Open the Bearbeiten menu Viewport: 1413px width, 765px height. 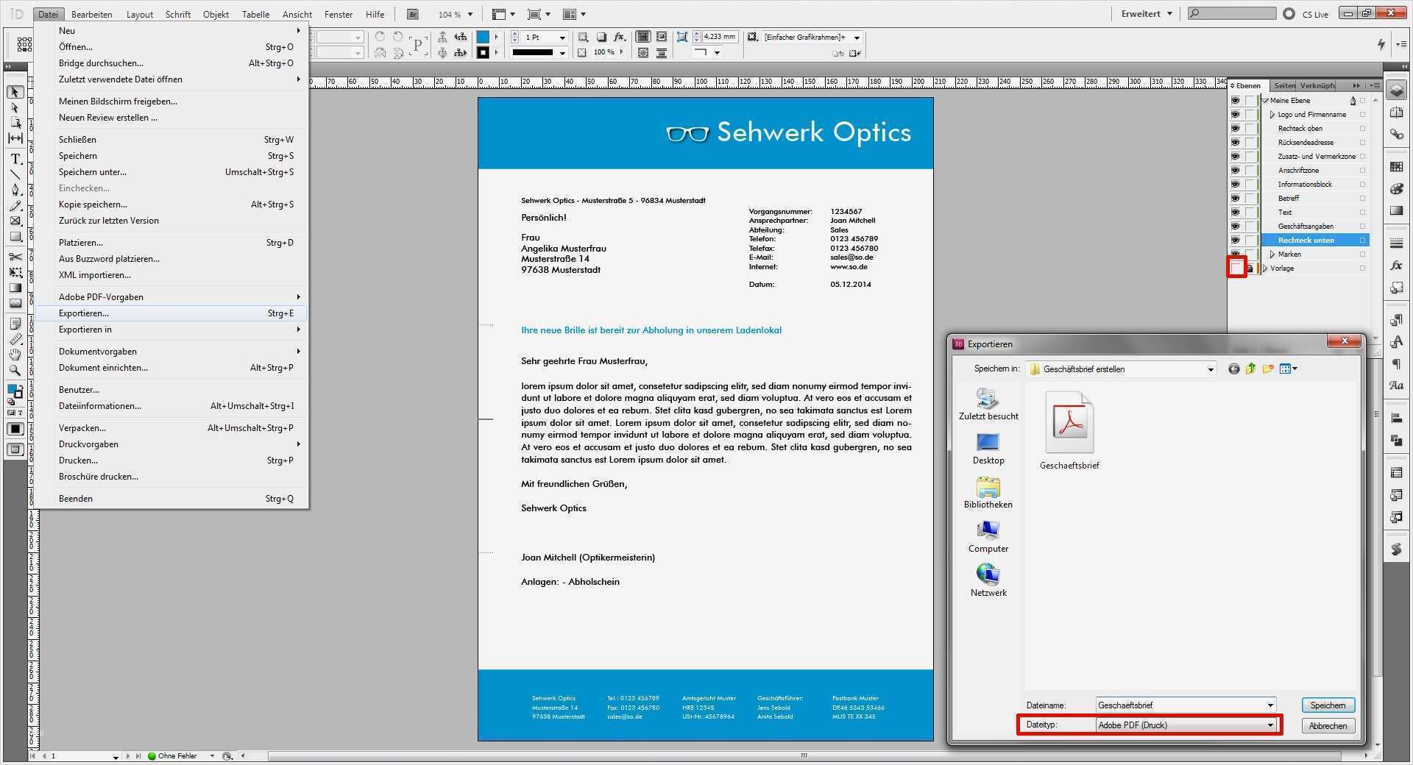coord(91,13)
